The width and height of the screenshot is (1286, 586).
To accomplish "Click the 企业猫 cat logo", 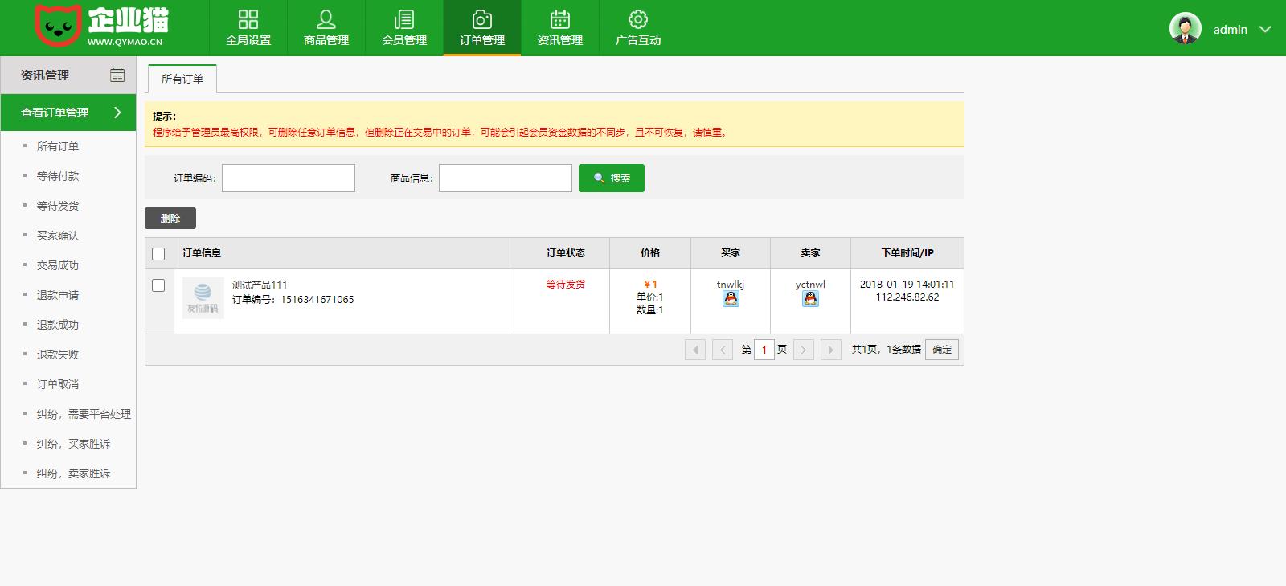I will [58, 27].
